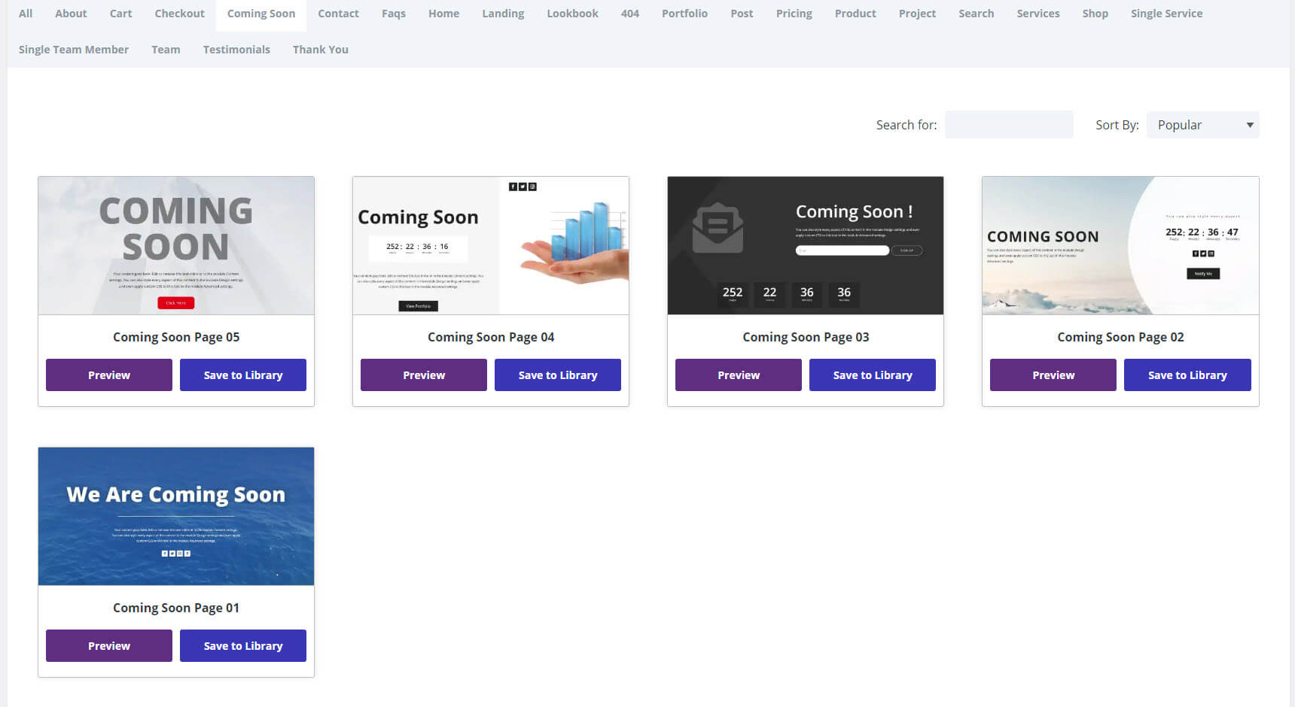1295x707 pixels.
Task: Click the dark envelope Coming Soon Page 03 thumbnail
Action: click(806, 246)
